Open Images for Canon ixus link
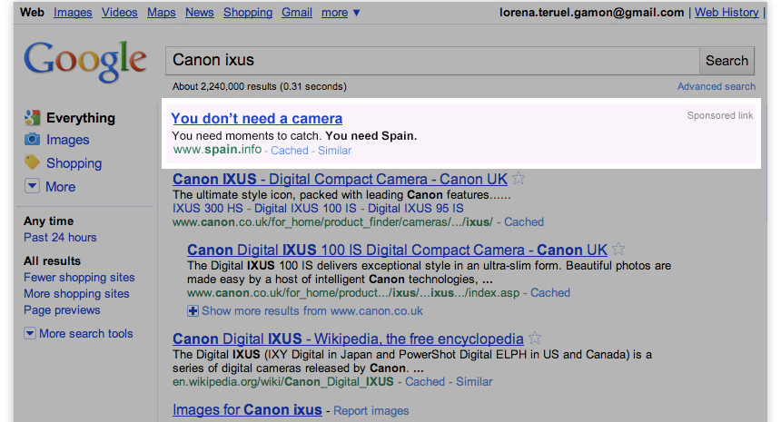The width and height of the screenshot is (781, 422). (x=247, y=409)
